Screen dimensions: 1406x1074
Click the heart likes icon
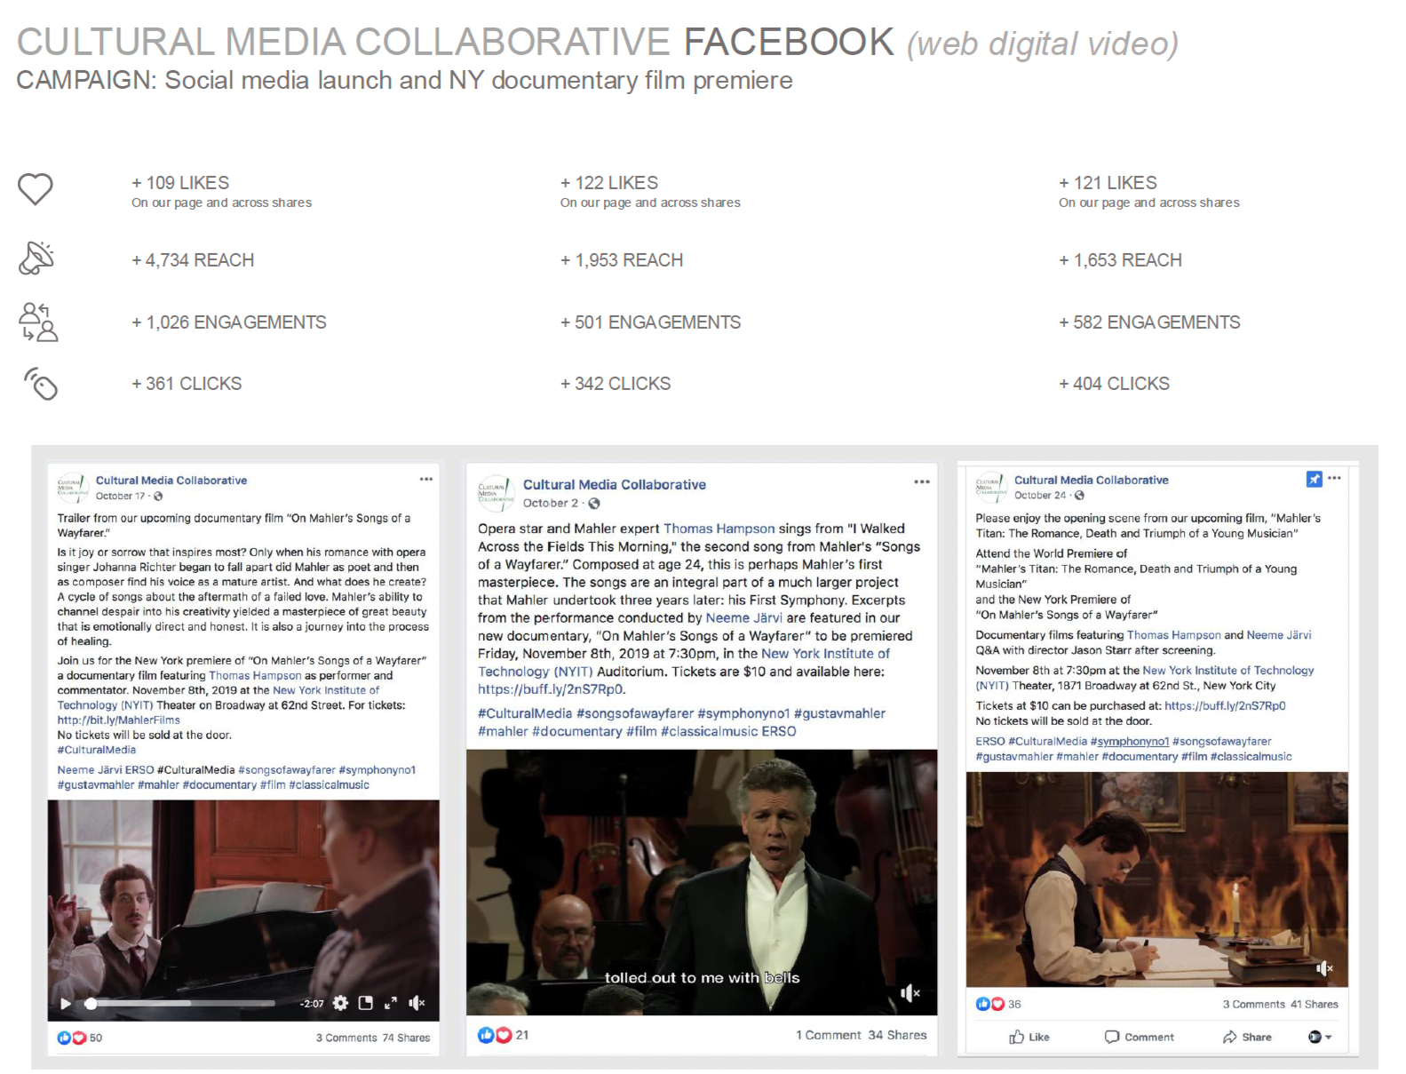[36, 188]
